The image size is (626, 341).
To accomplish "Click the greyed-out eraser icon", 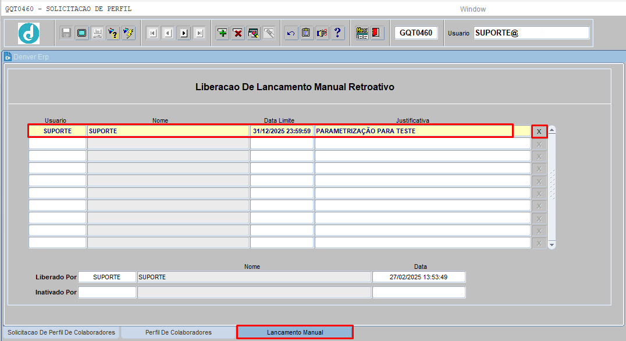I will [x=269, y=33].
